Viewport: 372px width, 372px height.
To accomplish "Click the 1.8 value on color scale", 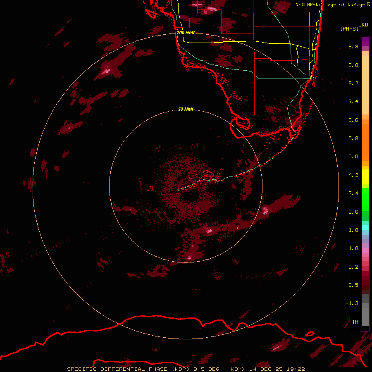I will click(353, 230).
